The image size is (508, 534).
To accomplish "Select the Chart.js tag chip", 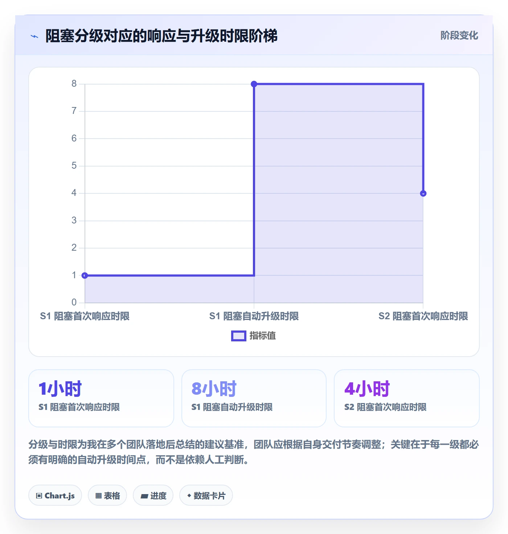I will pos(55,495).
